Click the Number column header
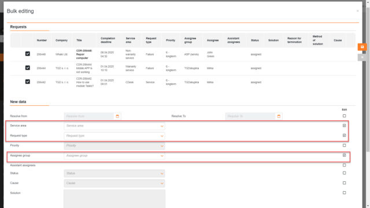Image resolution: width=370 pixels, height=208 pixels. coord(42,40)
